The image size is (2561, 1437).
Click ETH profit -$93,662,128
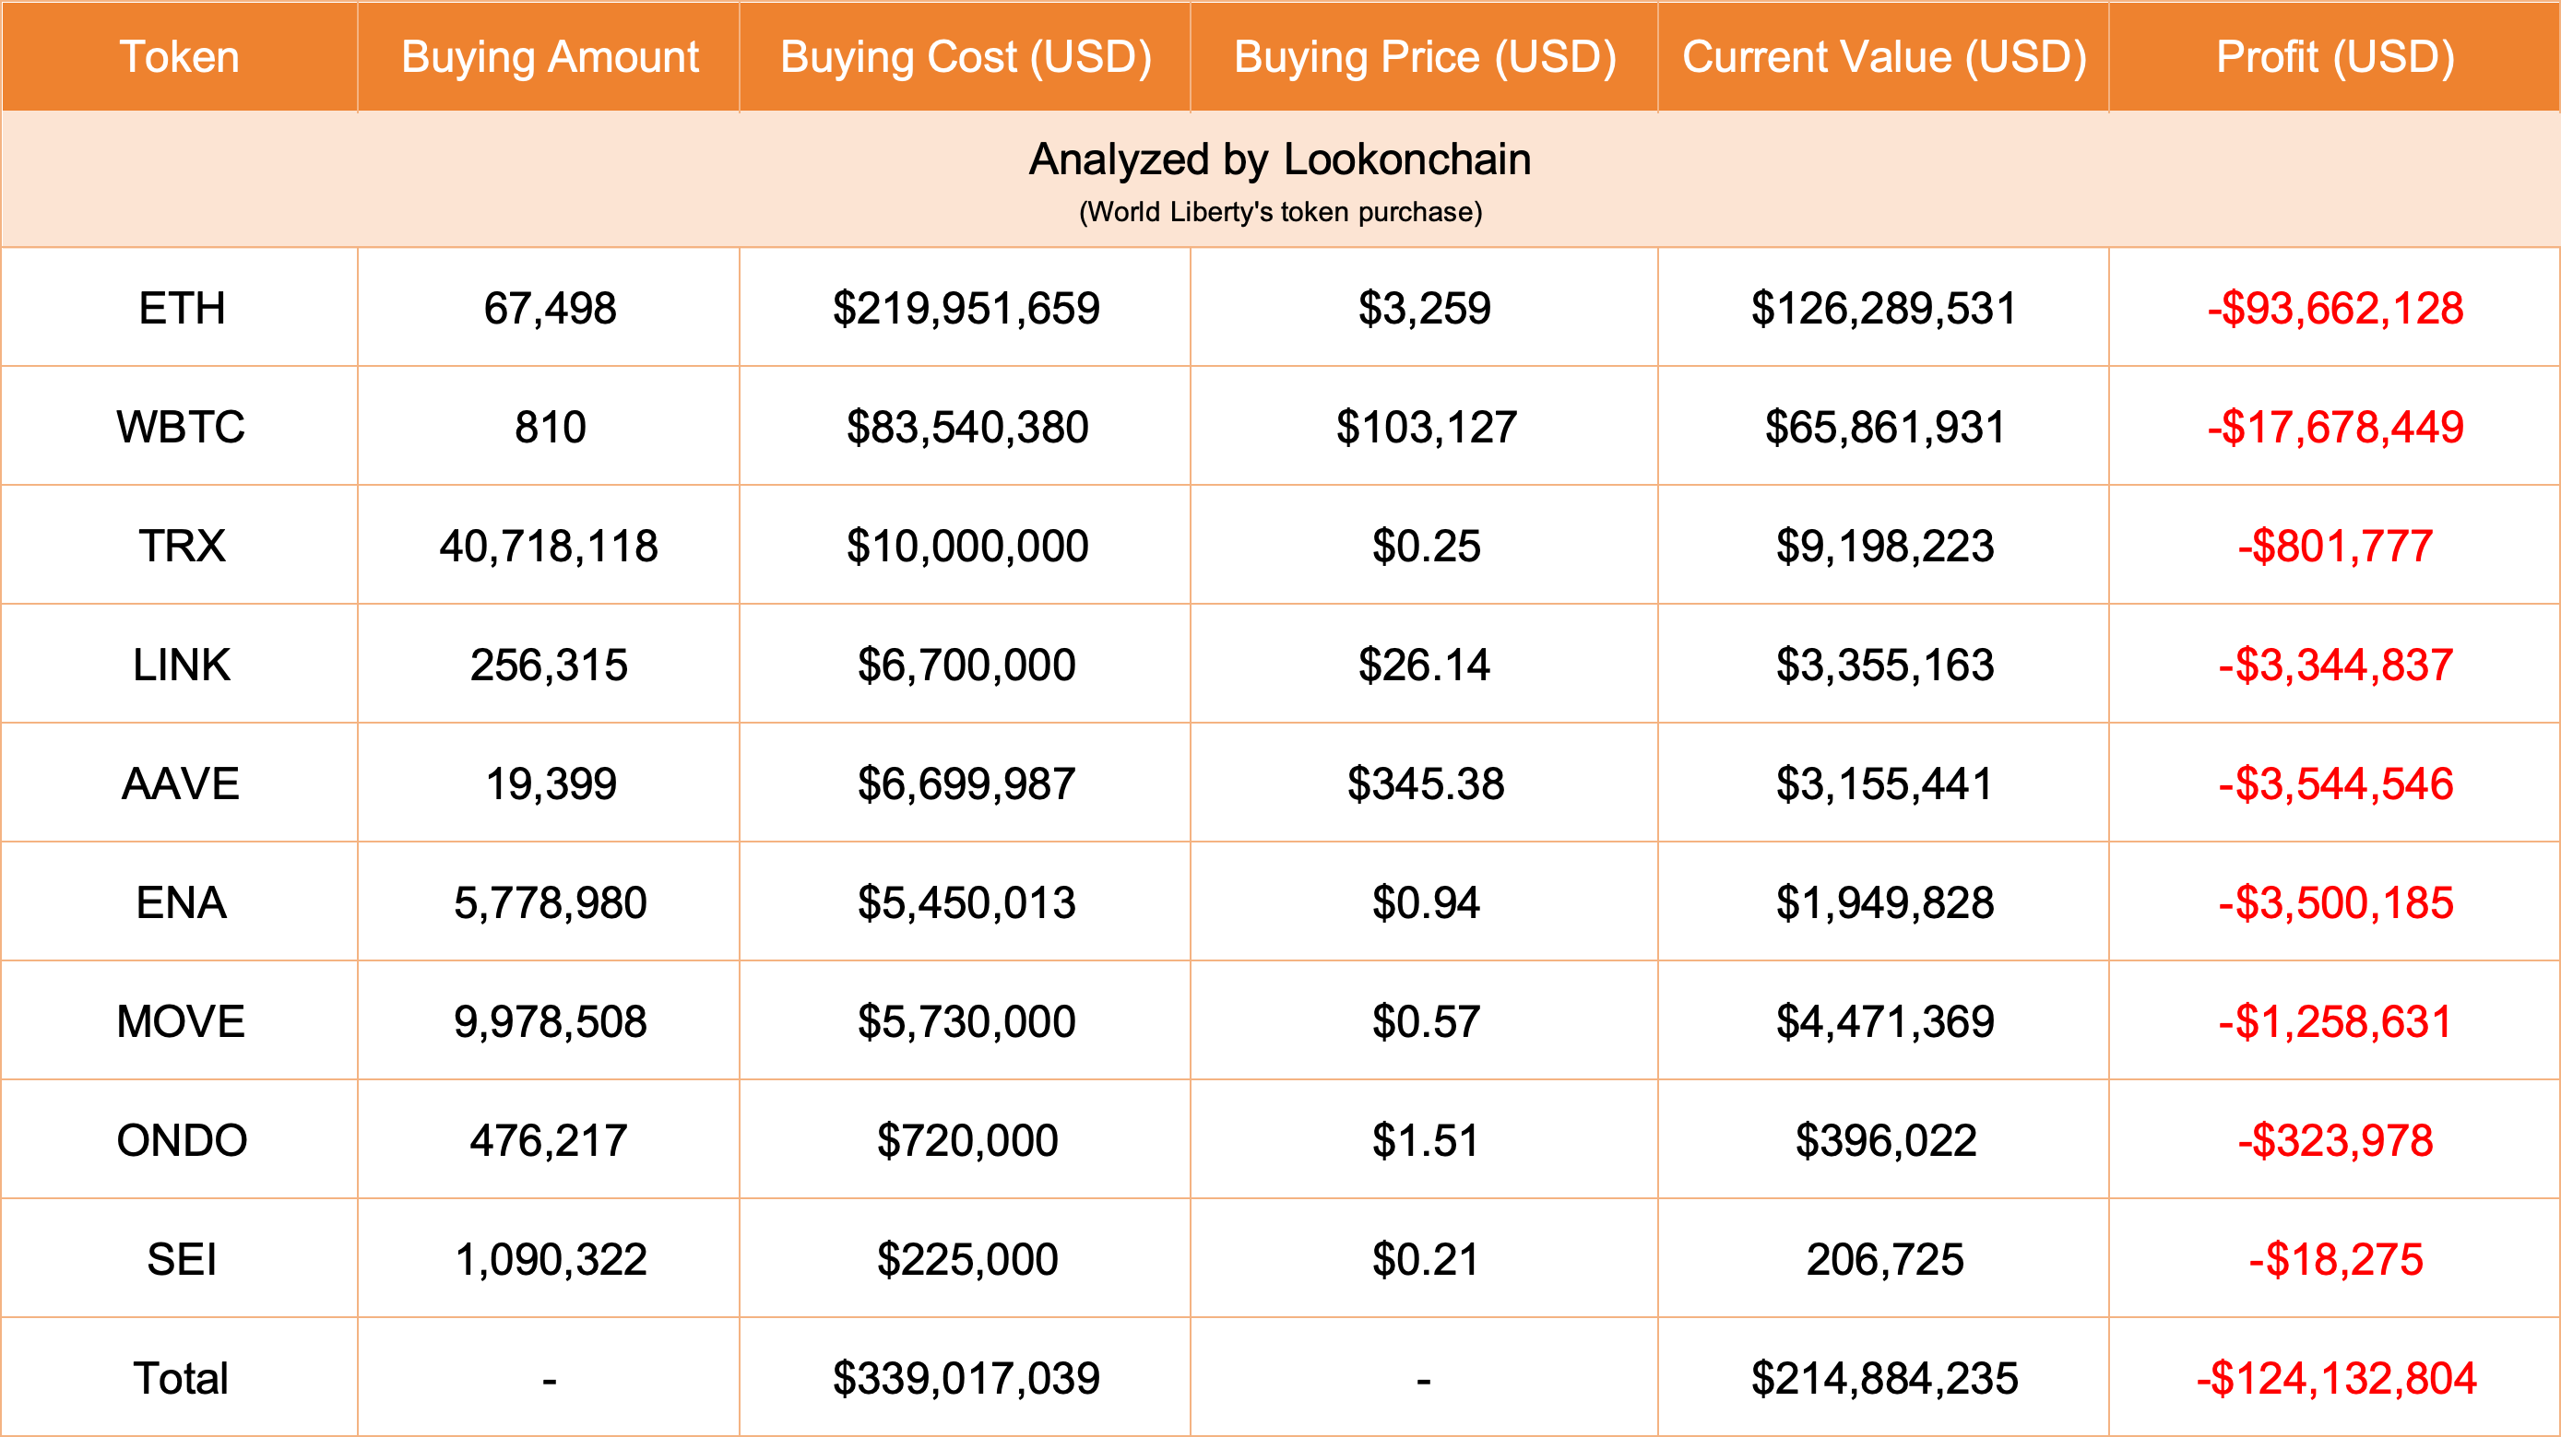(x=2334, y=308)
